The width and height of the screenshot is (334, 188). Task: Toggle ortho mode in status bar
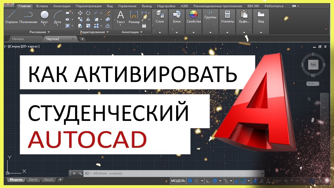click(208, 181)
